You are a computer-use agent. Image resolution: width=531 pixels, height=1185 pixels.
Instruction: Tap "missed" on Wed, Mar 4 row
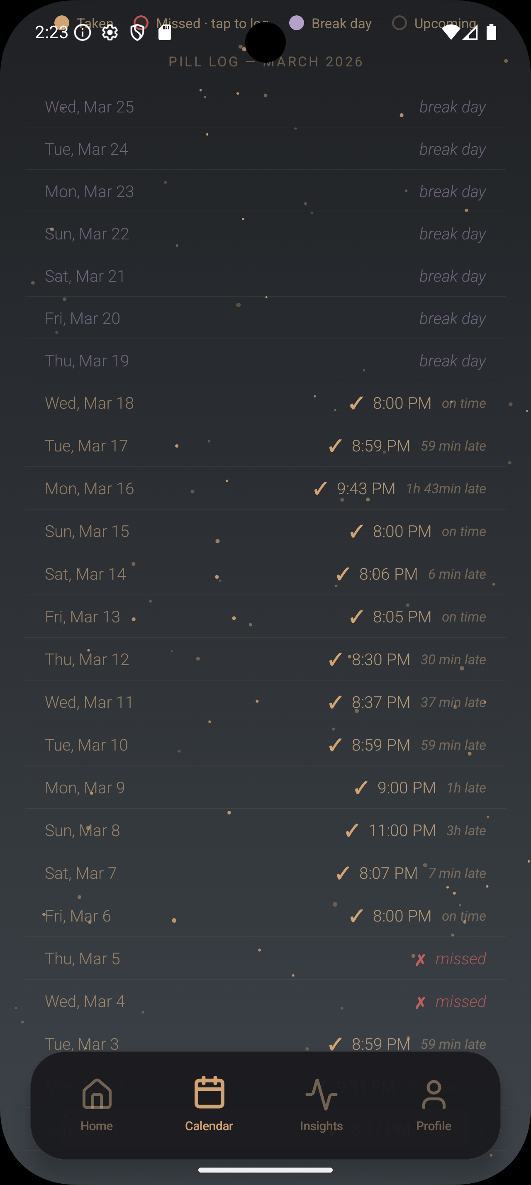[x=460, y=1002]
